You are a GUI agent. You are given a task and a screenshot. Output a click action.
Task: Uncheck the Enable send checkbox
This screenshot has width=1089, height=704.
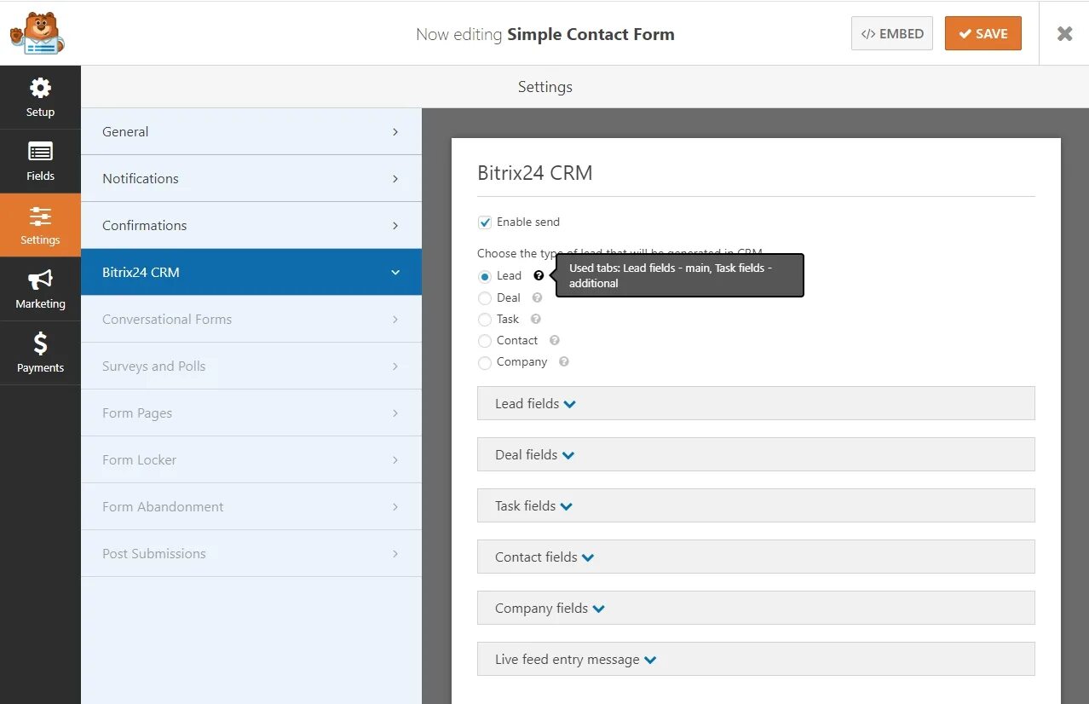coord(485,222)
